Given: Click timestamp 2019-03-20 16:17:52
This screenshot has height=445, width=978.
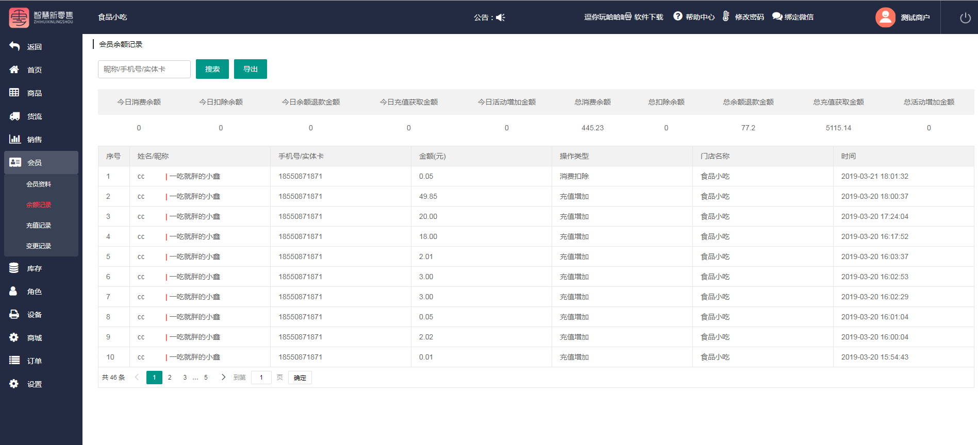Looking at the screenshot, I should (x=875, y=236).
